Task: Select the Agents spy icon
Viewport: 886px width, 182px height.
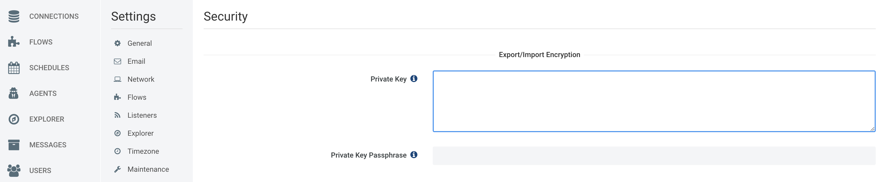Action: (14, 93)
